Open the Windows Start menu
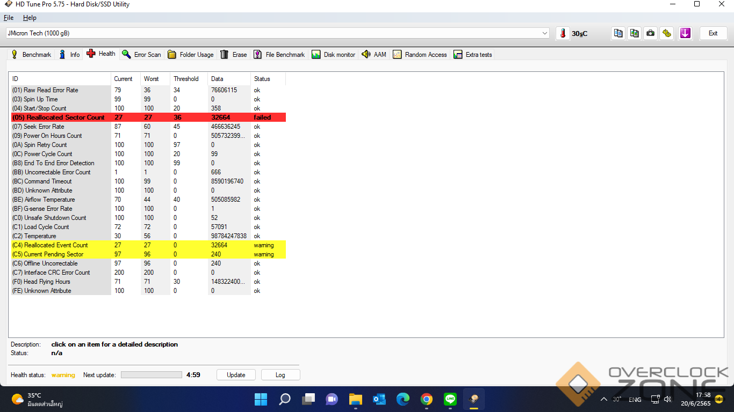Viewport: 734px width, 412px height. [261, 399]
